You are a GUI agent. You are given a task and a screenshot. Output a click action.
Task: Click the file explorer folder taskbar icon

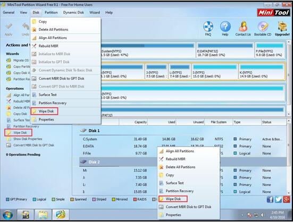pos(43,215)
